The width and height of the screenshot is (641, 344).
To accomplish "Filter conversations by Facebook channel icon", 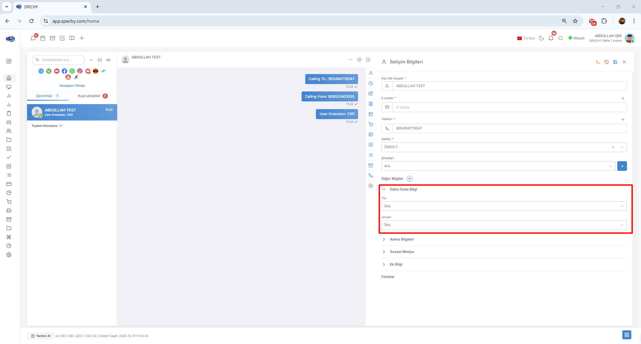I will pos(64,71).
